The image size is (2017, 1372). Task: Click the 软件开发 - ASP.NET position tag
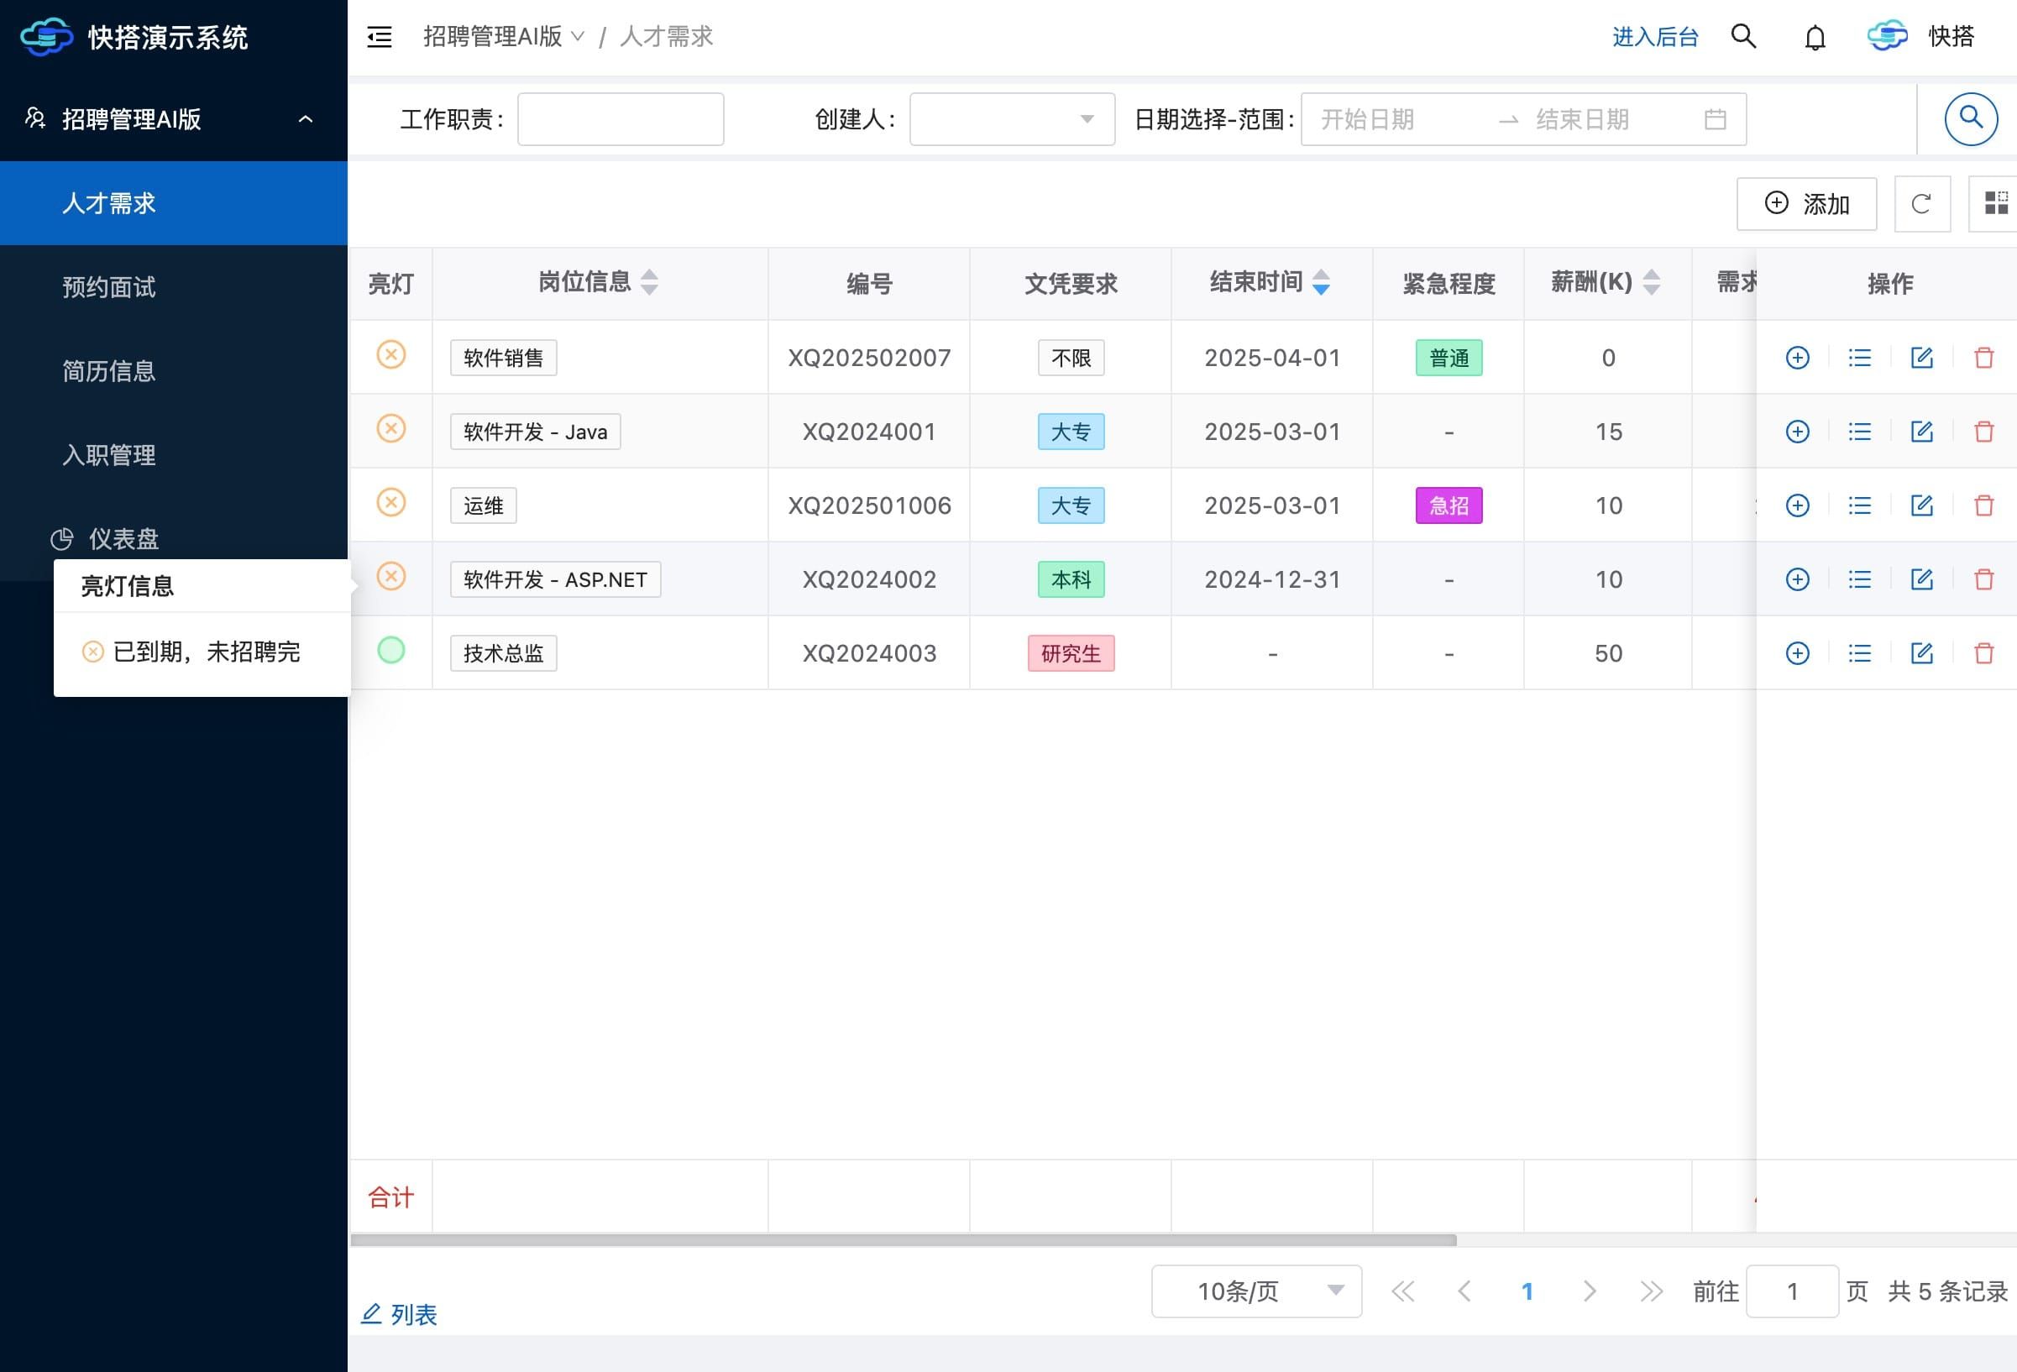pyautogui.click(x=555, y=579)
